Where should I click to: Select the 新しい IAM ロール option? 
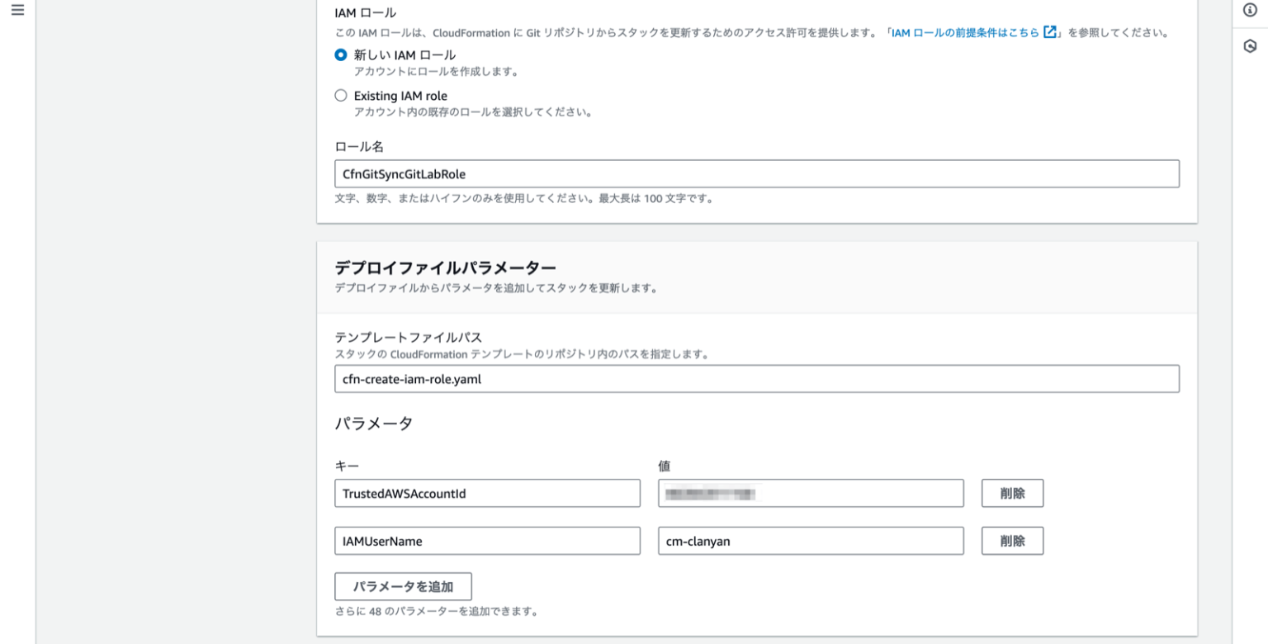pos(341,54)
